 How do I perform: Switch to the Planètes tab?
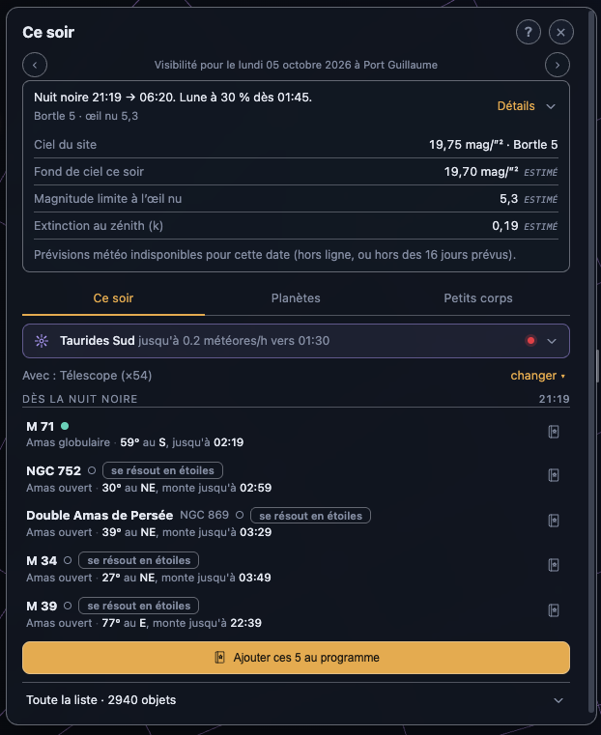296,298
